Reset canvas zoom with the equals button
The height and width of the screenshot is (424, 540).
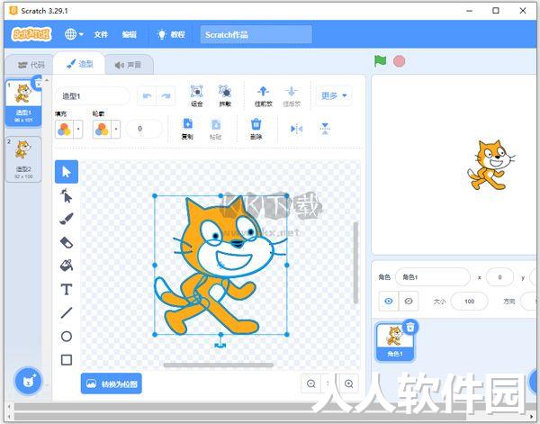[328, 383]
